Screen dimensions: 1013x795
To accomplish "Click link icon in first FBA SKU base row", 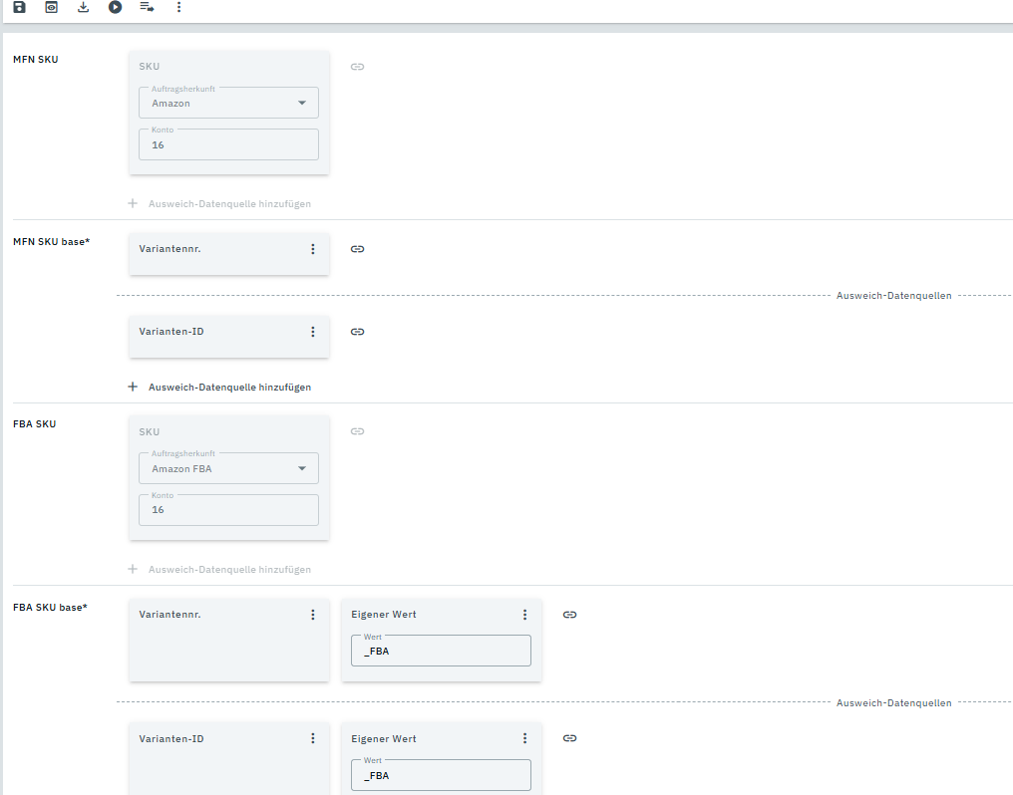I will point(569,615).
